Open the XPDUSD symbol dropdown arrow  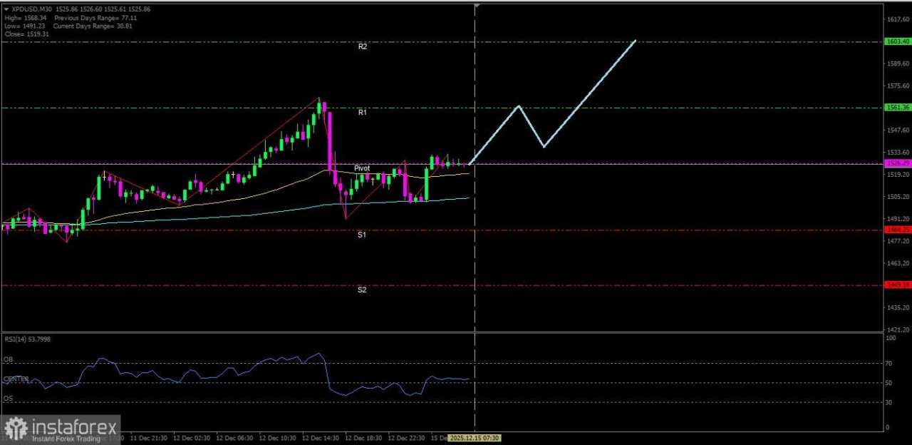pyautogui.click(x=6, y=9)
